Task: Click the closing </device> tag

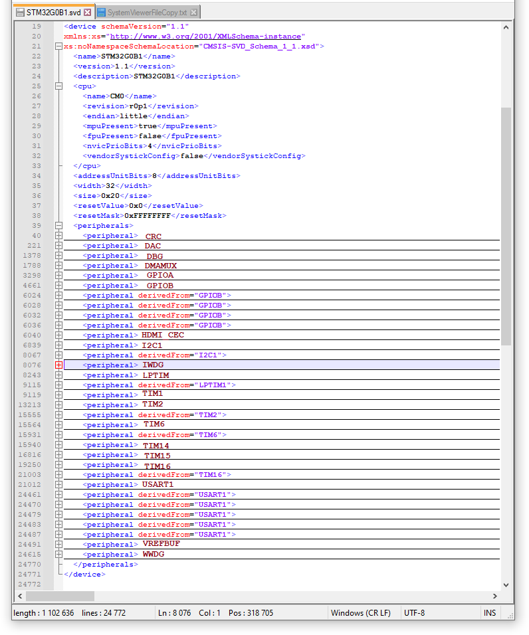Action: click(x=84, y=575)
